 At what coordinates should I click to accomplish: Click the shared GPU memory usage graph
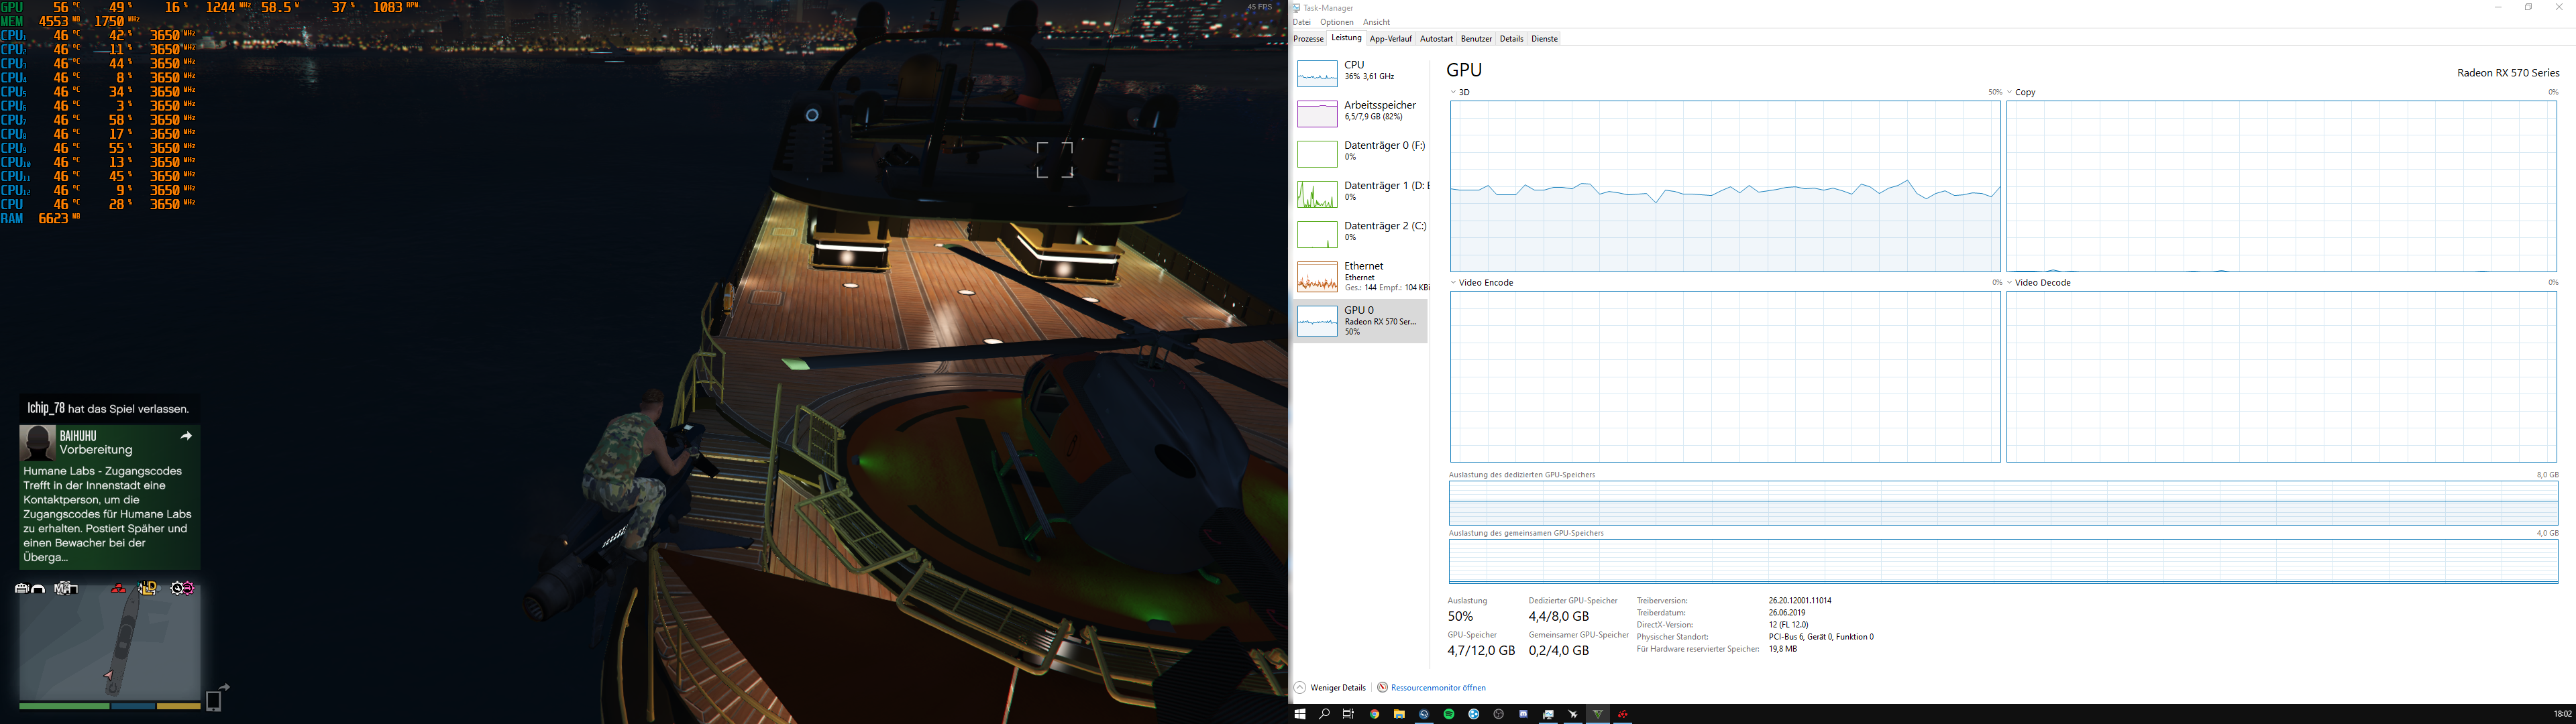2003,561
